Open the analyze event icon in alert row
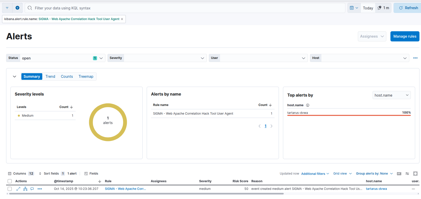The width and height of the screenshot is (421, 199). pos(25,189)
